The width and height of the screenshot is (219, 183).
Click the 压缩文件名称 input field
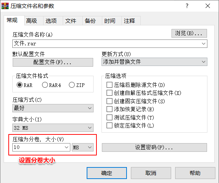(x=107, y=44)
